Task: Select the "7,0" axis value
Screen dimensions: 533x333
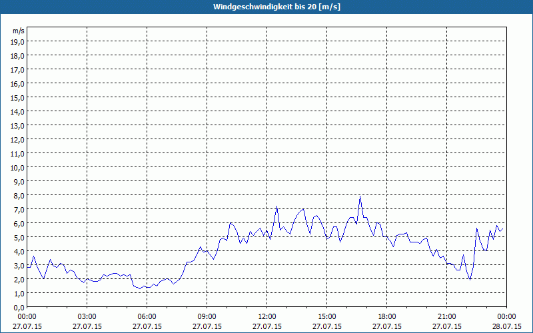Action: pyautogui.click(x=19, y=210)
